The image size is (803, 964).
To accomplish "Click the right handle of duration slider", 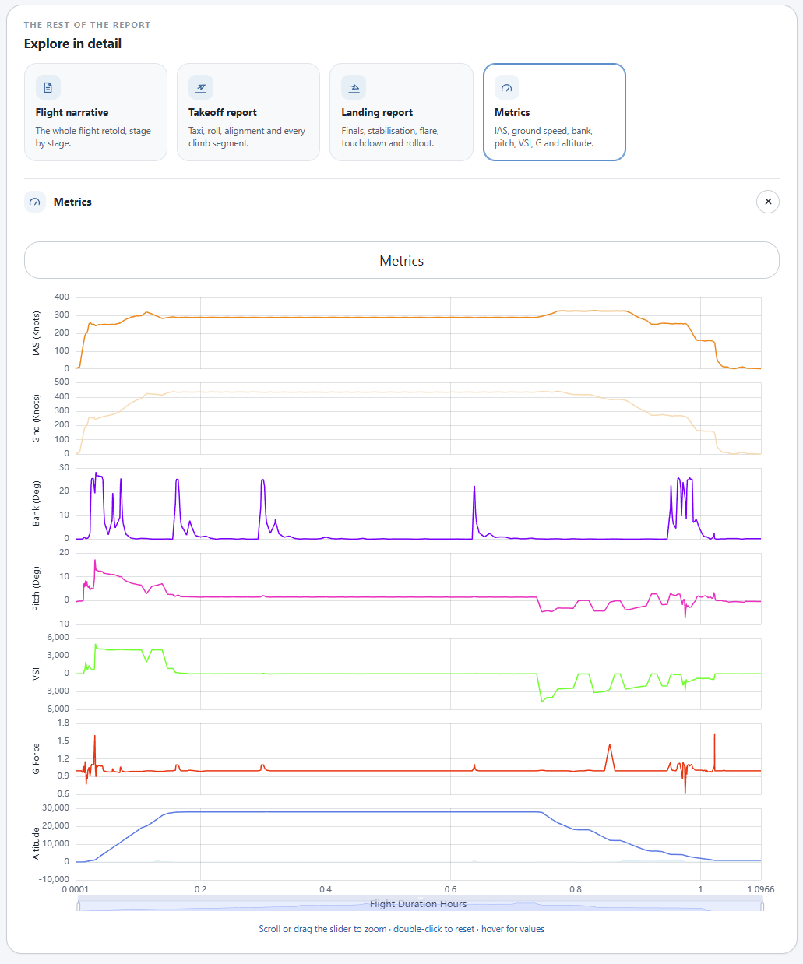I will 762,905.
